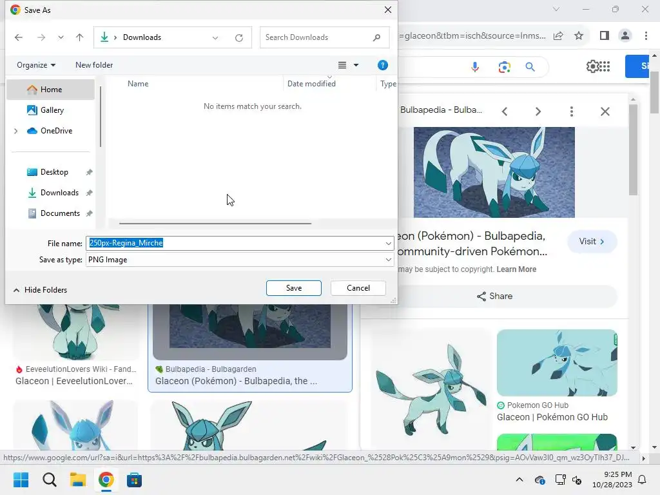Share the Chrome page URL icon
The image size is (660, 495).
point(559,36)
